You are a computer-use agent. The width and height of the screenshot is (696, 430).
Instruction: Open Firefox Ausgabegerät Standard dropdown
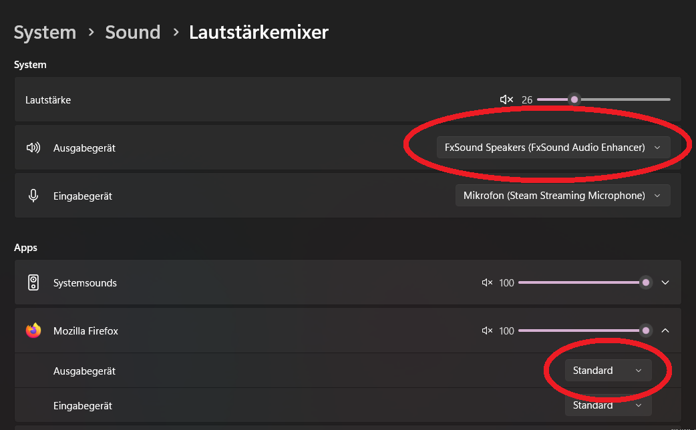click(607, 371)
